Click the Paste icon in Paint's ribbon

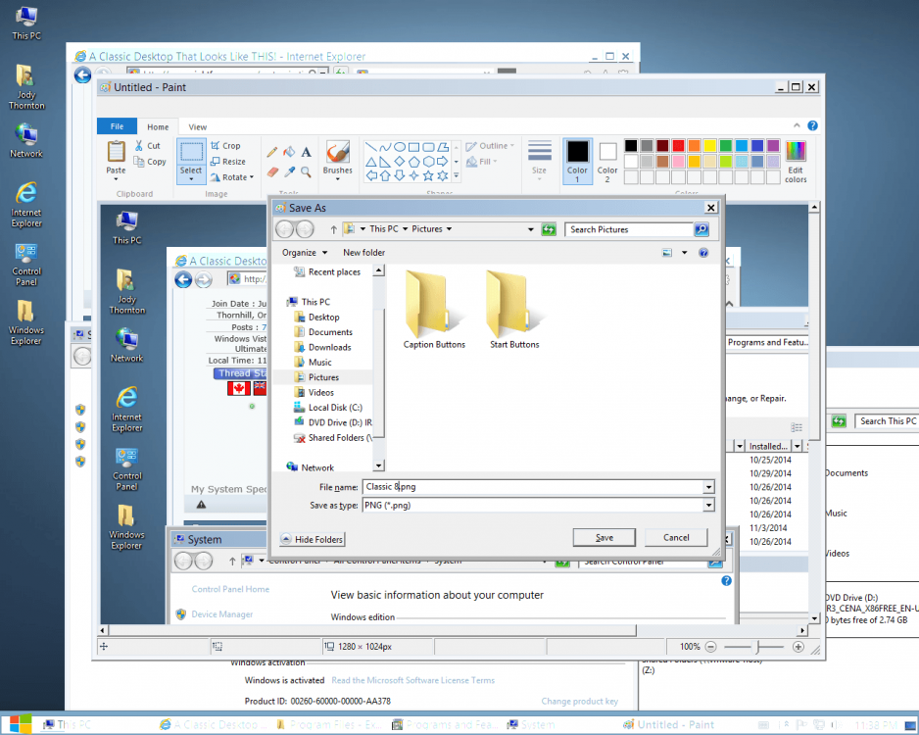point(116,152)
